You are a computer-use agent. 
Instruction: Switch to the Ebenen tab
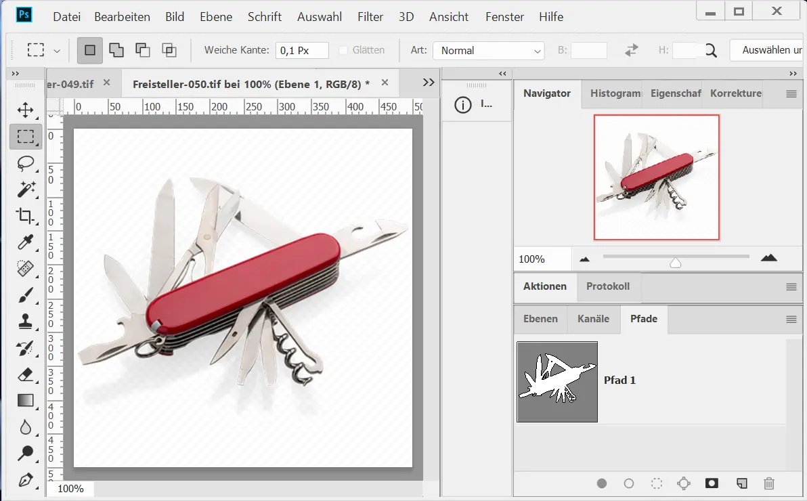540,319
